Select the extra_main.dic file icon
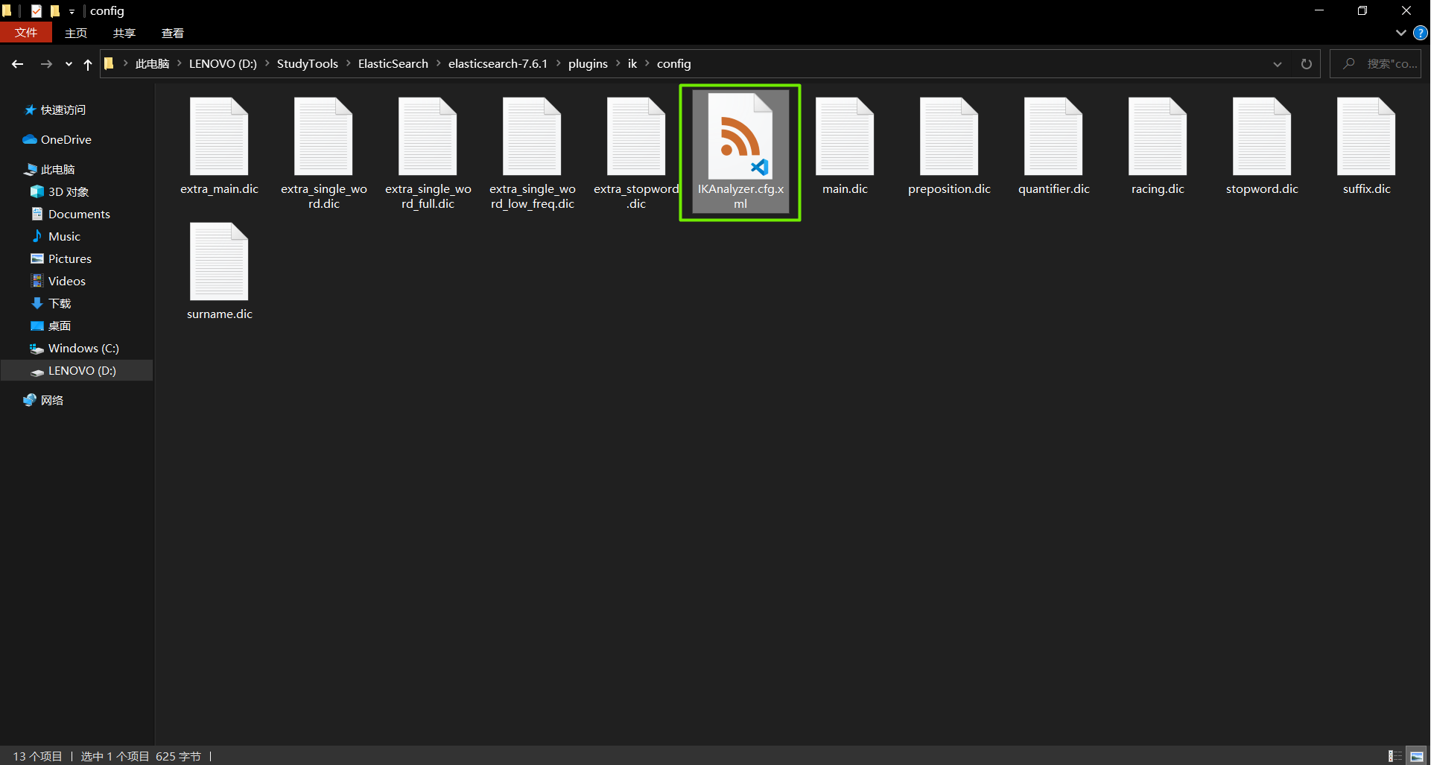Image resolution: width=1431 pixels, height=765 pixels. coord(219,136)
